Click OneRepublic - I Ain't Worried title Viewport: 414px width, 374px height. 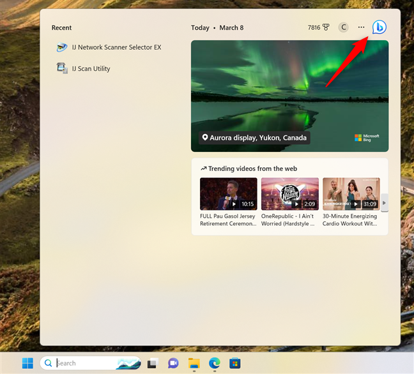click(287, 220)
